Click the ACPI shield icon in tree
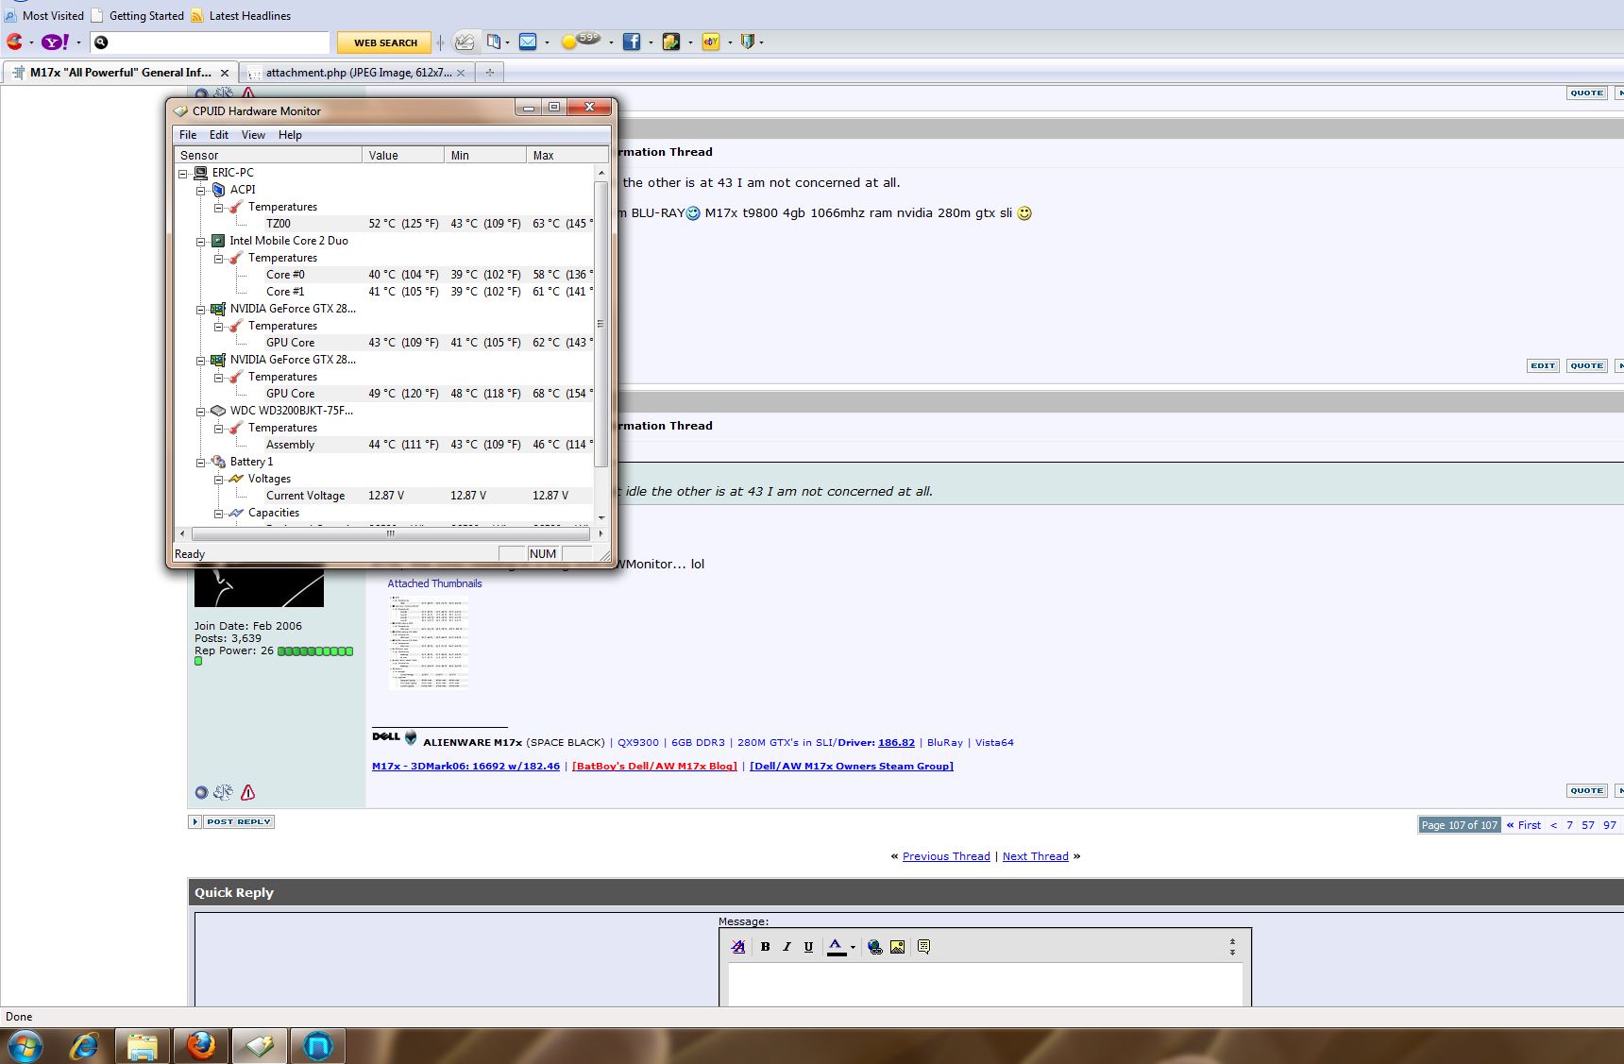Viewport: 1624px width, 1064px height. (219, 190)
